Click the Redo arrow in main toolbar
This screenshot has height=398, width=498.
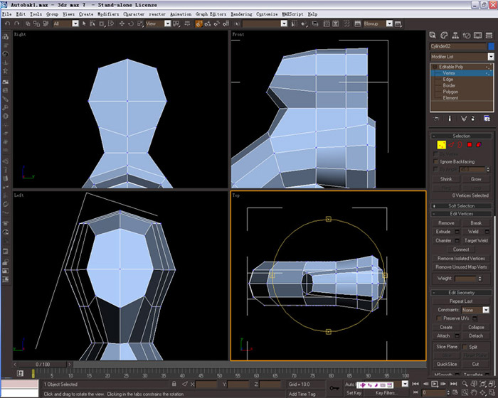click(x=17, y=23)
